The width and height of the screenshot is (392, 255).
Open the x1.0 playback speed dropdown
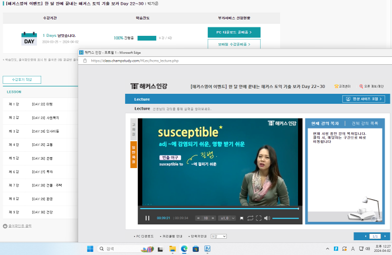tap(227, 218)
